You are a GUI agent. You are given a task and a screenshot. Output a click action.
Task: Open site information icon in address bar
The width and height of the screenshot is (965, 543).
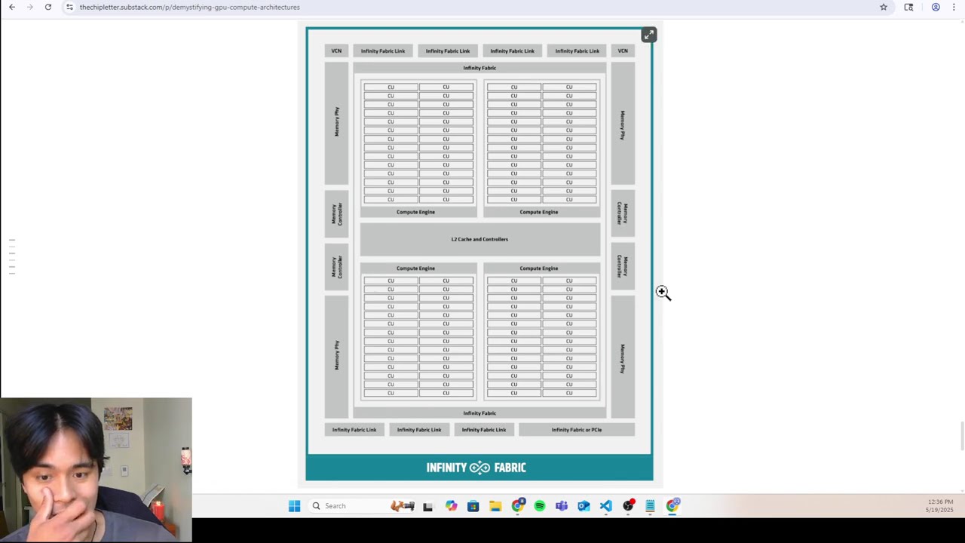coord(69,7)
